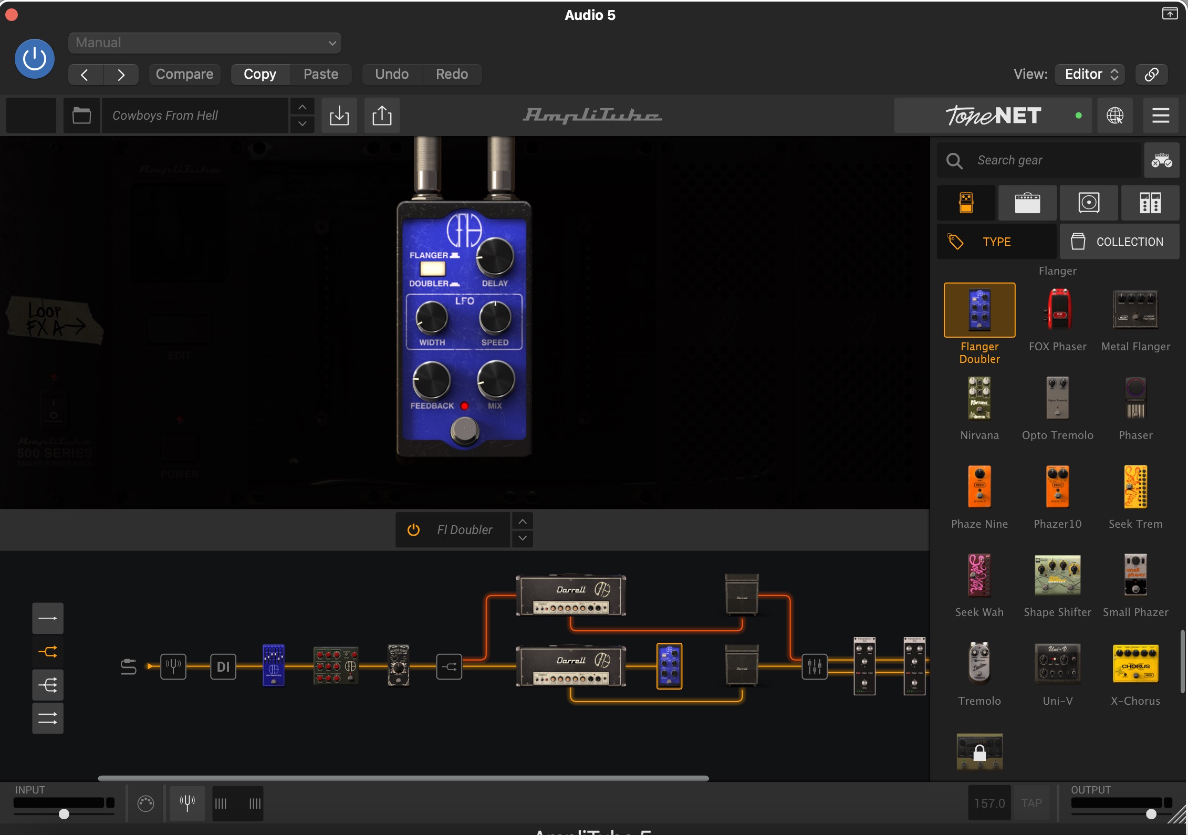
Task: Select the split two-amp signal chain routing
Action: [x=48, y=652]
